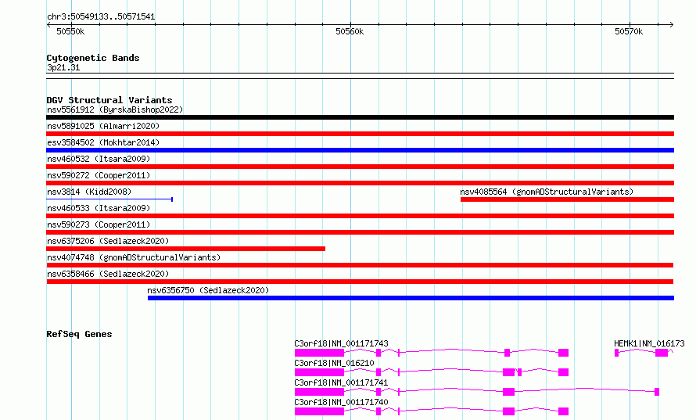The height and width of the screenshot is (420, 696).
Task: Open nsv6356750 (Sedlazeck2020) label
Action: coord(208,290)
